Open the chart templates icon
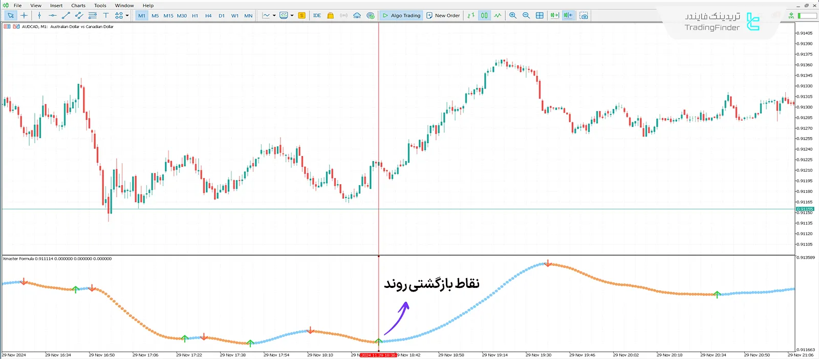819x359 pixels. (284, 15)
